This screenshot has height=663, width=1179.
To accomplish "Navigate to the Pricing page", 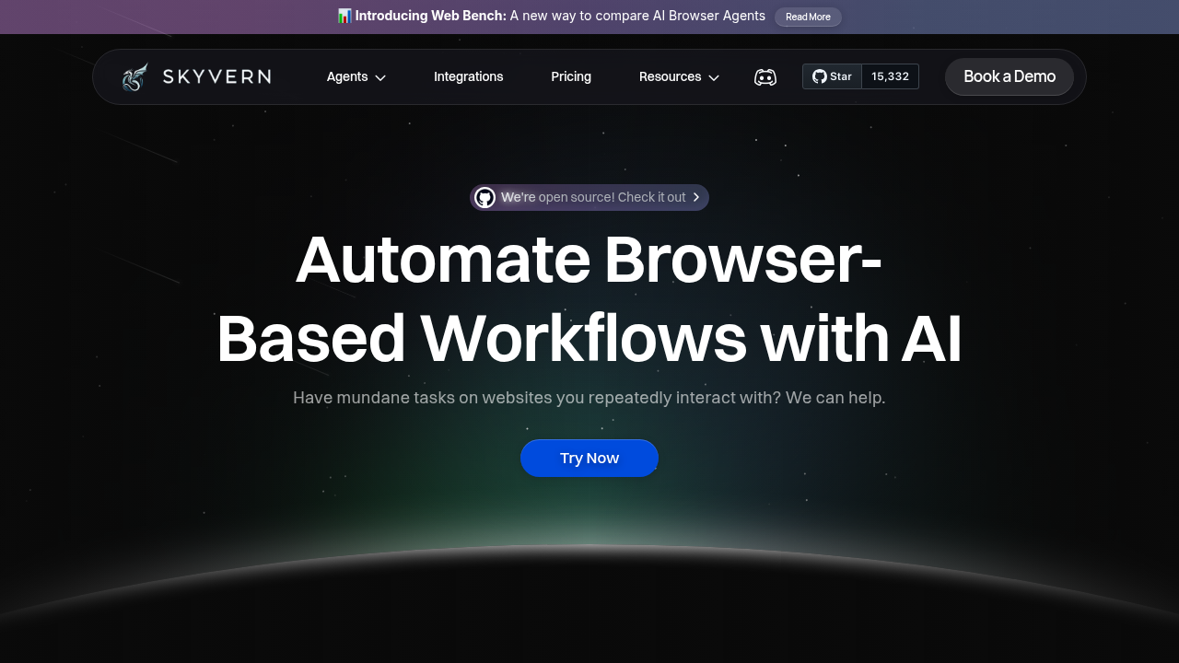I will pyautogui.click(x=571, y=76).
